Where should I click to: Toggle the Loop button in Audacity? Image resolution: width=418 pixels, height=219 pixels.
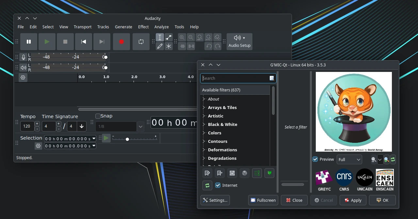[141, 42]
